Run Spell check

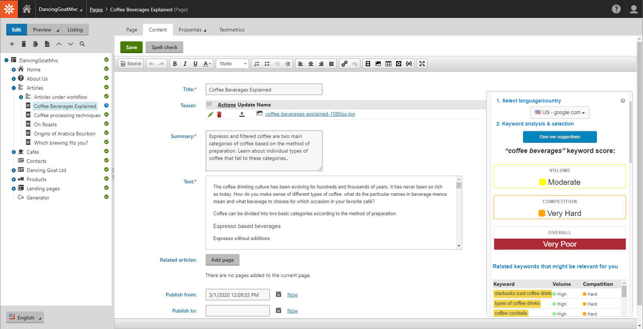pos(164,47)
